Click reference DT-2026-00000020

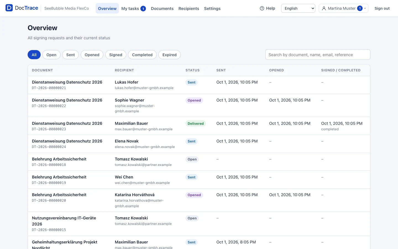tap(49, 201)
